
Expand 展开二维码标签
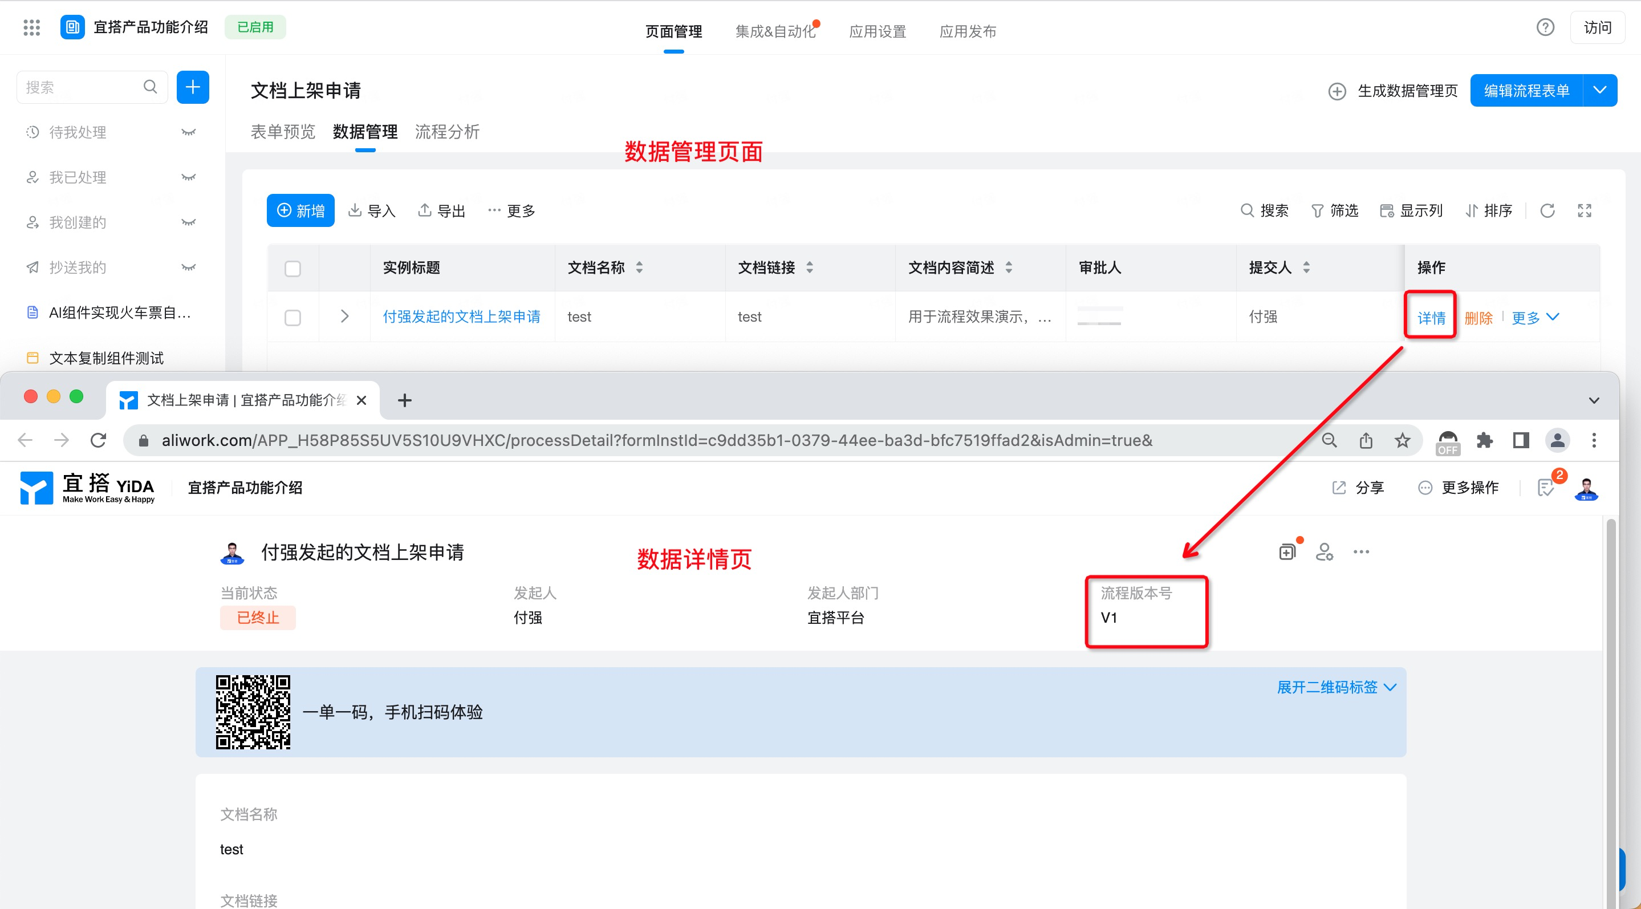tap(1336, 687)
